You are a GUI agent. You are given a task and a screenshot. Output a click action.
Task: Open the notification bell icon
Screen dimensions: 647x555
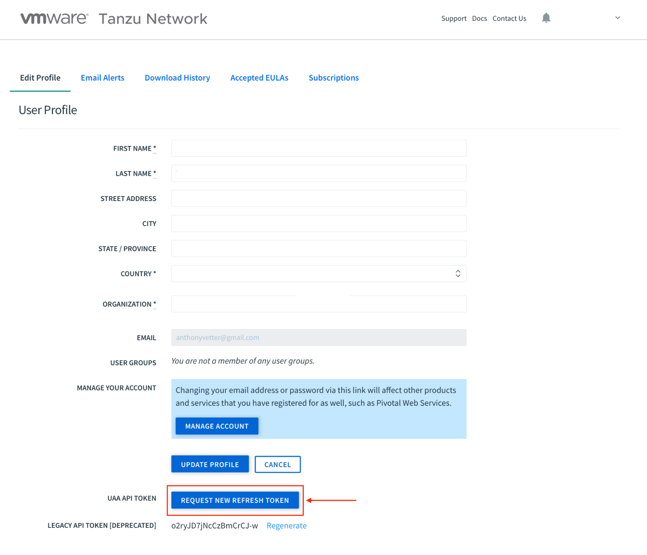546,17
